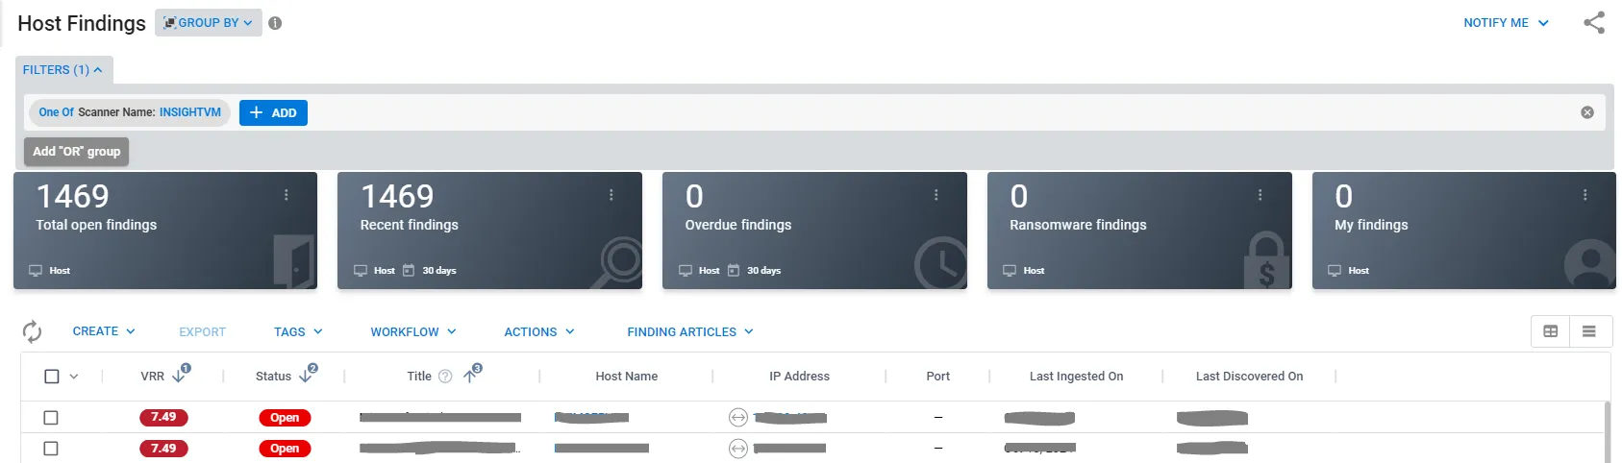Click IP address link icon in first row
The image size is (1622, 463).
coord(737,418)
